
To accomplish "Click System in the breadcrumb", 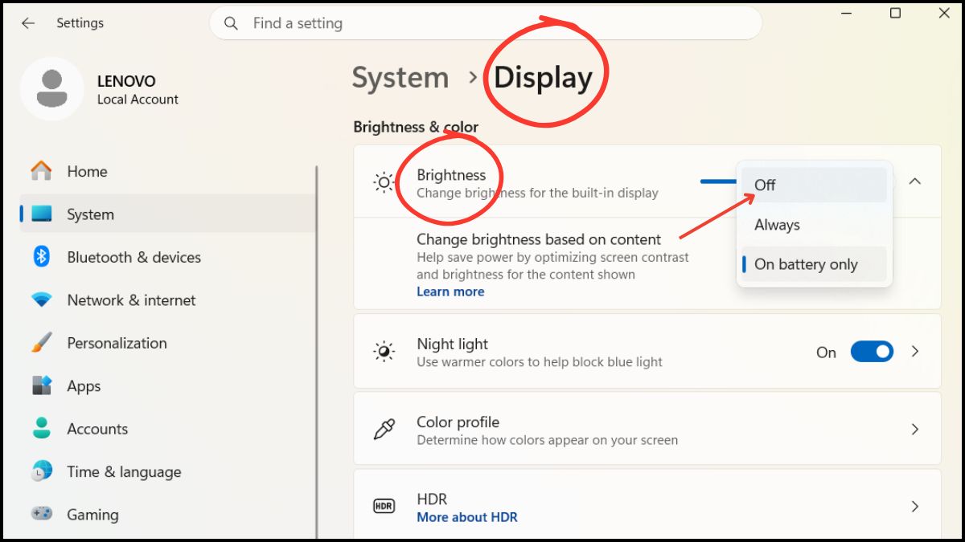I will pos(400,77).
